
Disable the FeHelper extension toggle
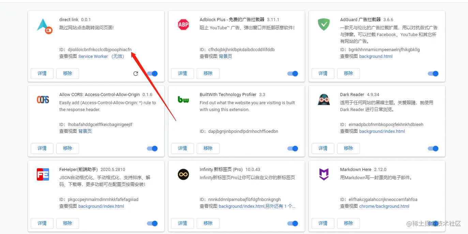pyautogui.click(x=152, y=223)
